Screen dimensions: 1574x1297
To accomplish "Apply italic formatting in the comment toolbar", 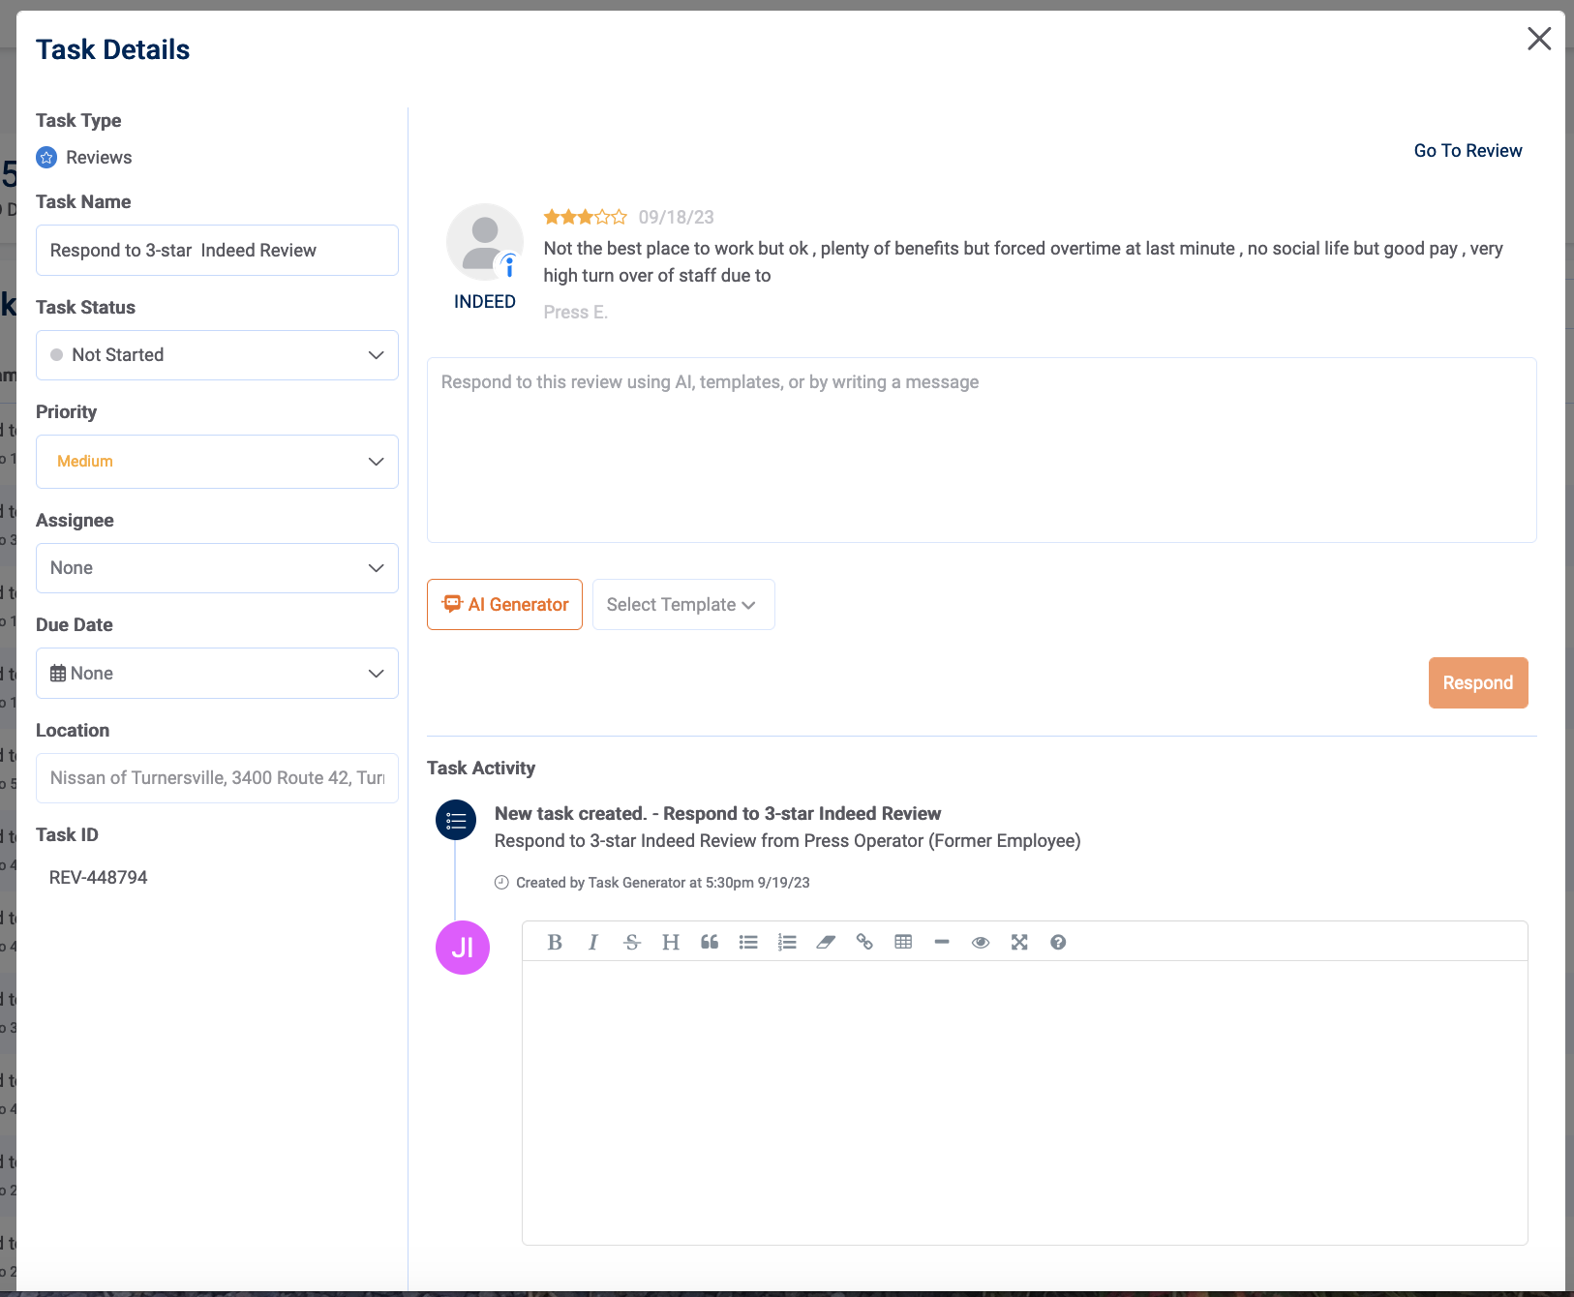I will tap(593, 941).
